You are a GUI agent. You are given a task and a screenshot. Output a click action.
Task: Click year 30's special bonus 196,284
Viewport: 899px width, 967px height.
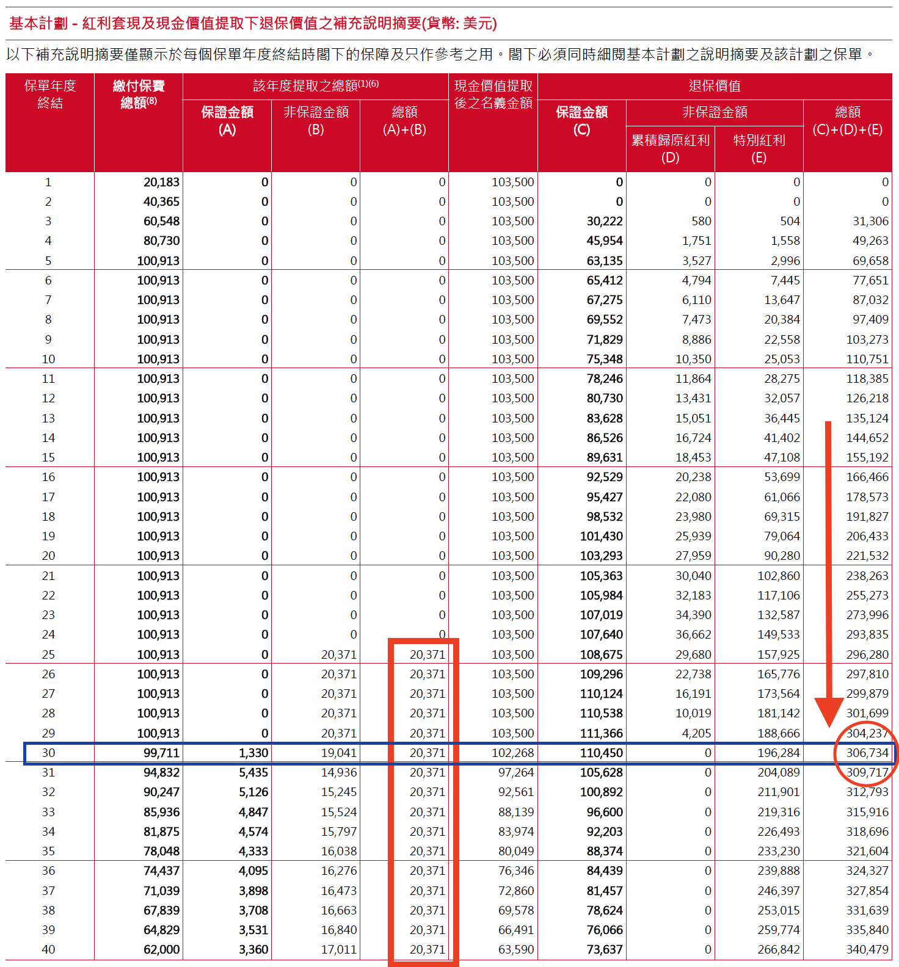[778, 753]
